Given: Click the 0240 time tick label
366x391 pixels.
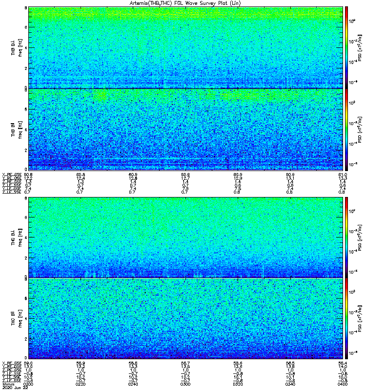Looking at the screenshot, I should (x=133, y=384).
